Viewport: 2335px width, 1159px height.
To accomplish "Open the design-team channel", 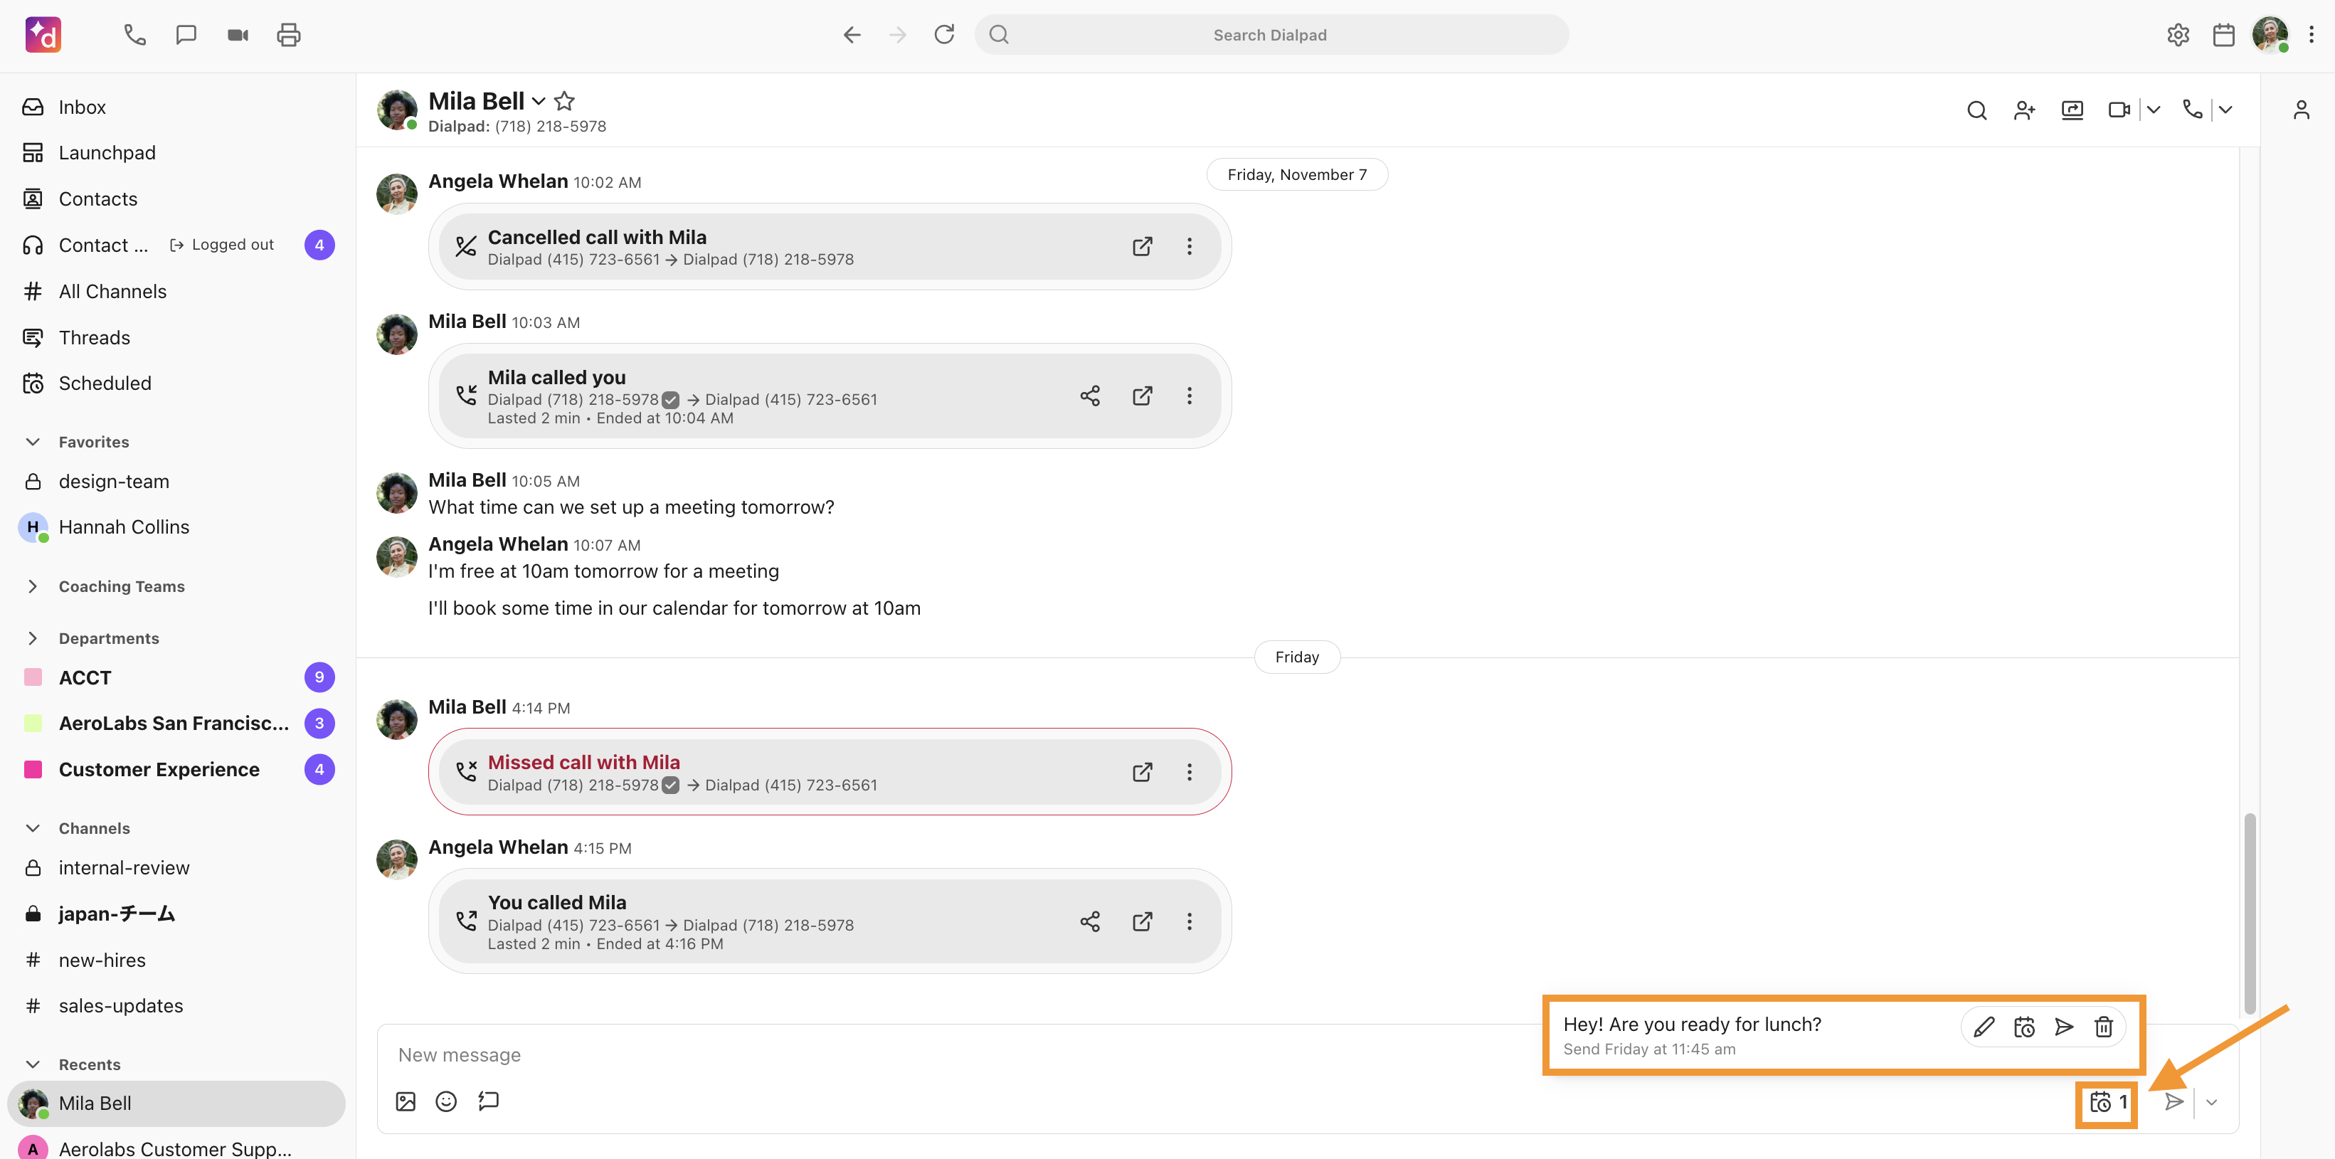I will pyautogui.click(x=176, y=482).
